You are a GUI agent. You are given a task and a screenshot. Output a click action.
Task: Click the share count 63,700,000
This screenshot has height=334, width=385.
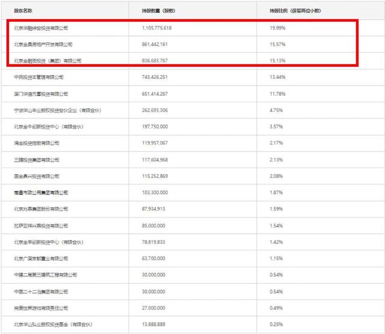[x=153, y=258]
